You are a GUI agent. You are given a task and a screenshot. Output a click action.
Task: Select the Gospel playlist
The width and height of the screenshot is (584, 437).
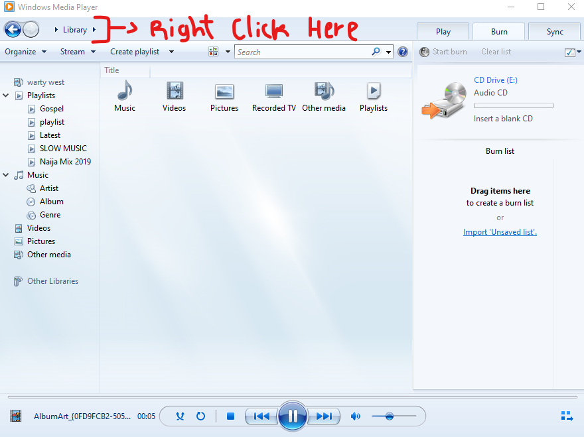pos(52,109)
